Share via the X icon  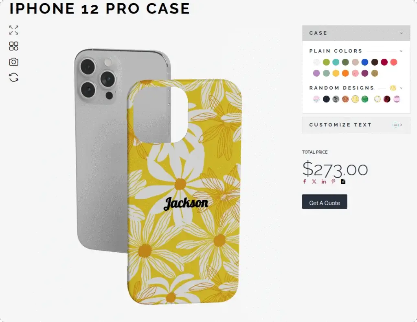tap(314, 181)
